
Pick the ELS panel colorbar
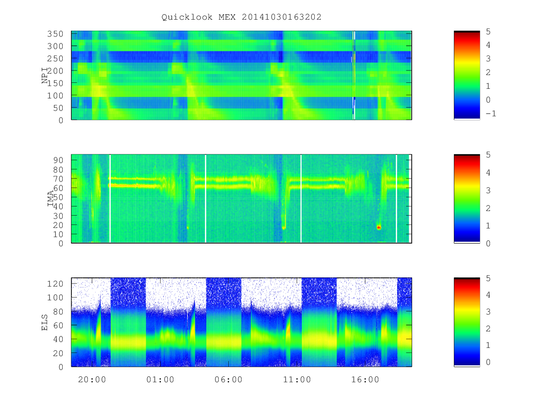(467, 322)
